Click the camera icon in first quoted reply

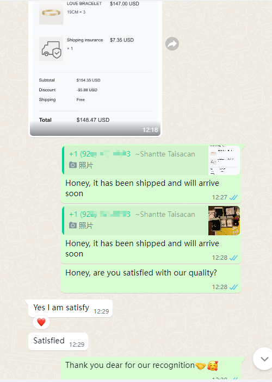click(73, 165)
